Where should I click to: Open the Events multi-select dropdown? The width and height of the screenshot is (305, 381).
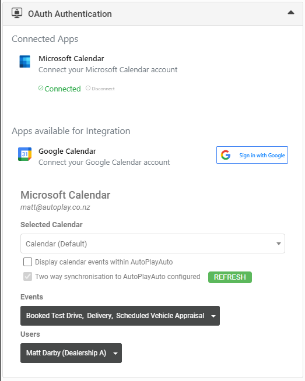click(x=120, y=316)
